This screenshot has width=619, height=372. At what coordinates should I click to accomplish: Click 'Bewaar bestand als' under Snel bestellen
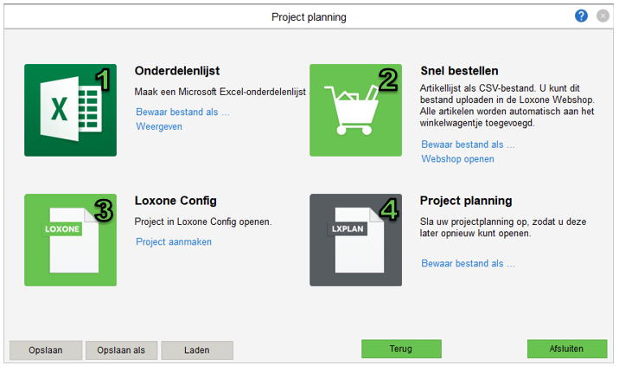coord(468,144)
